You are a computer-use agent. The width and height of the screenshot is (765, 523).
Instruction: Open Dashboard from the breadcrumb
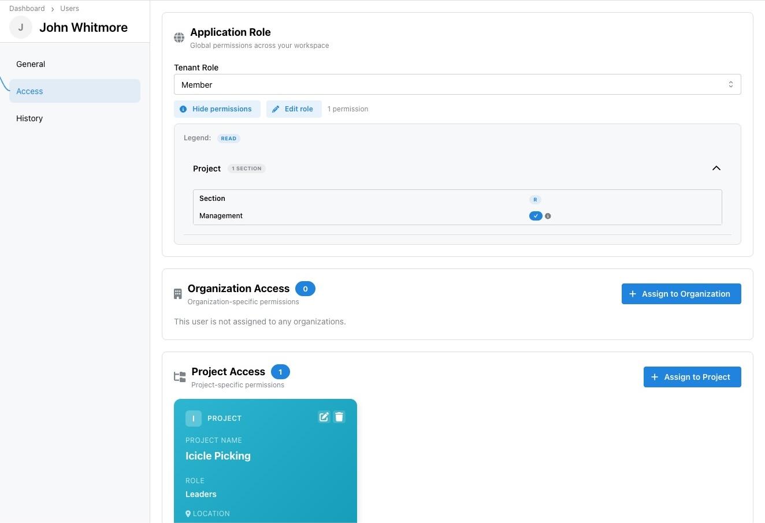pos(27,8)
